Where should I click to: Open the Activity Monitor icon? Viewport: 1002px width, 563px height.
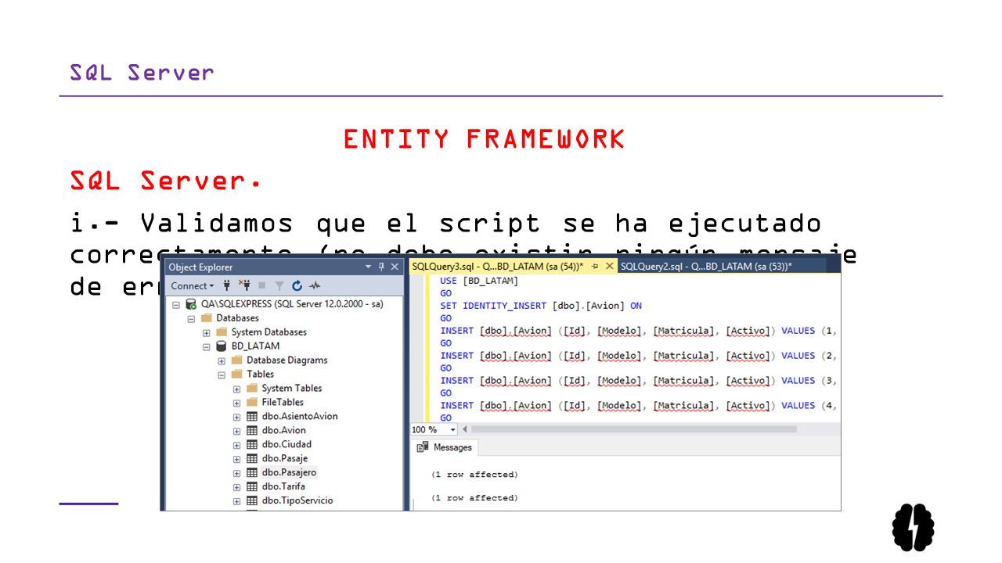point(315,285)
